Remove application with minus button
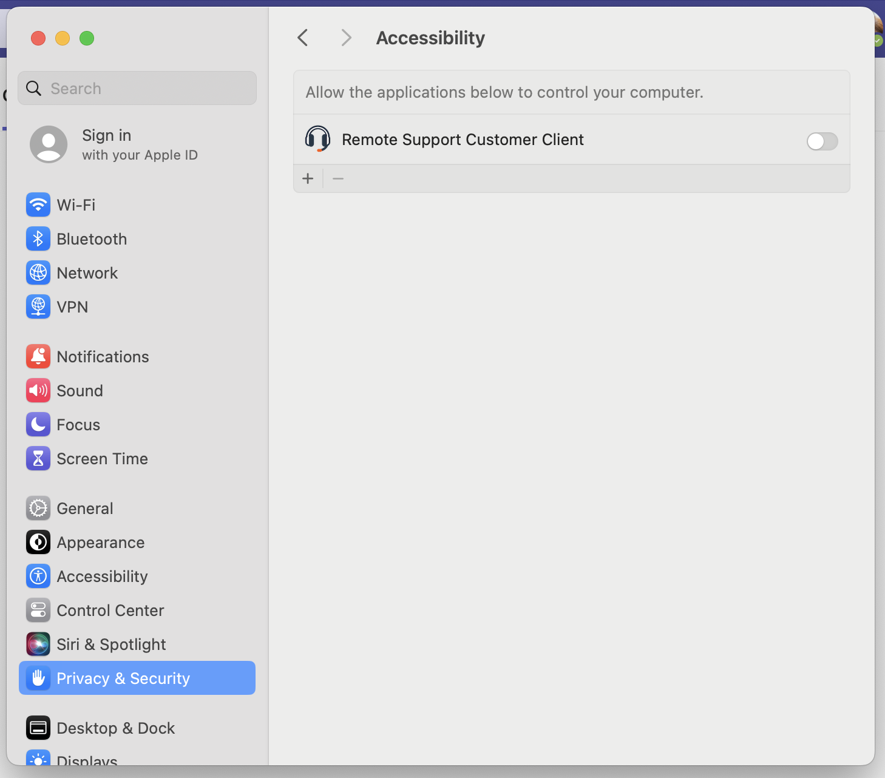 point(338,178)
